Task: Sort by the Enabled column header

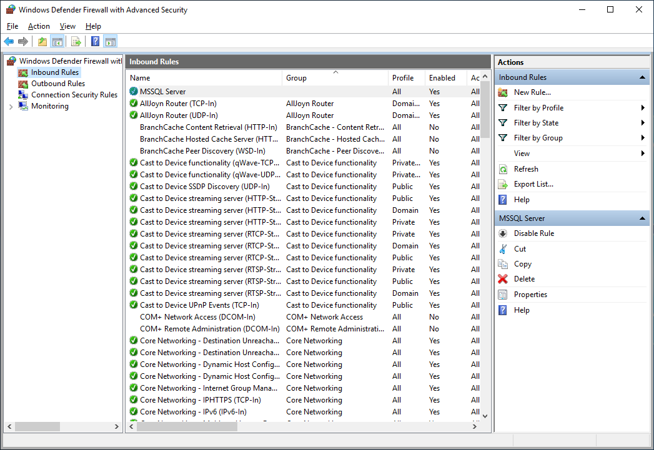Action: (x=446, y=78)
